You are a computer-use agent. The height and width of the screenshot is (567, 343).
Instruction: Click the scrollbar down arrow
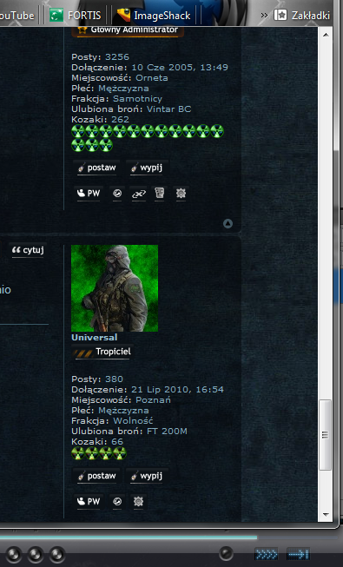pos(326,514)
